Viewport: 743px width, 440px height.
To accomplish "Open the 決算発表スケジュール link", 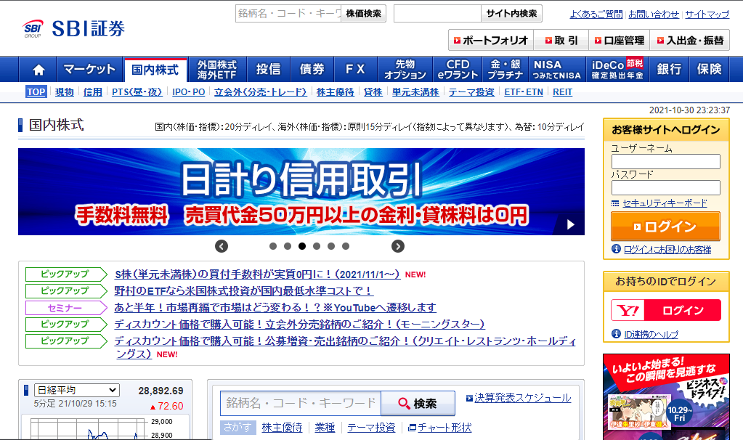I will click(523, 398).
